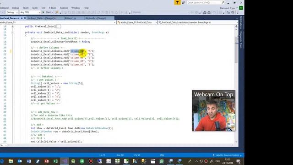The height and width of the screenshot is (165, 293).
Task: Click the INS indicator in status bar
Action: [x=162, y=155]
